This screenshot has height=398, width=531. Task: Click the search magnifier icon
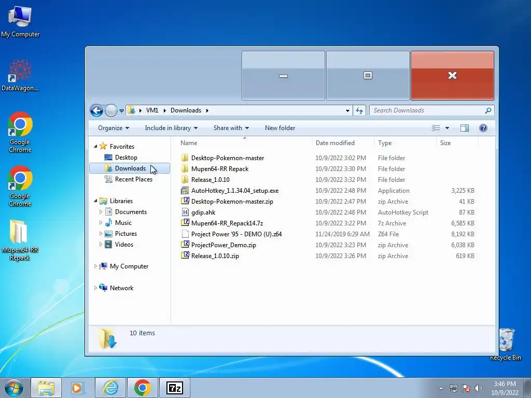488,110
